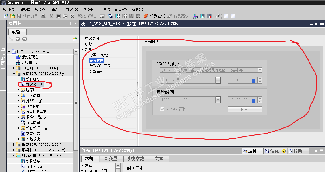The image size is (325, 172).
Task: Click the Cross-reference X icon
Action: (217, 16)
